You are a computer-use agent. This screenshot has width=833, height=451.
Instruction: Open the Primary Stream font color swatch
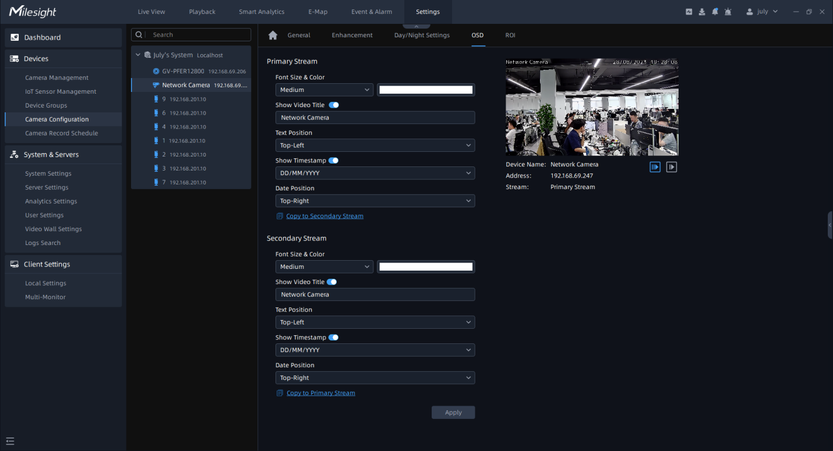point(426,90)
